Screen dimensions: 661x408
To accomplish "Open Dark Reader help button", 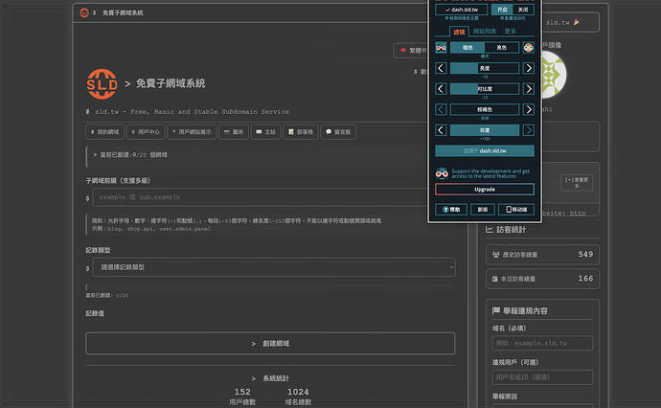I will pos(451,210).
